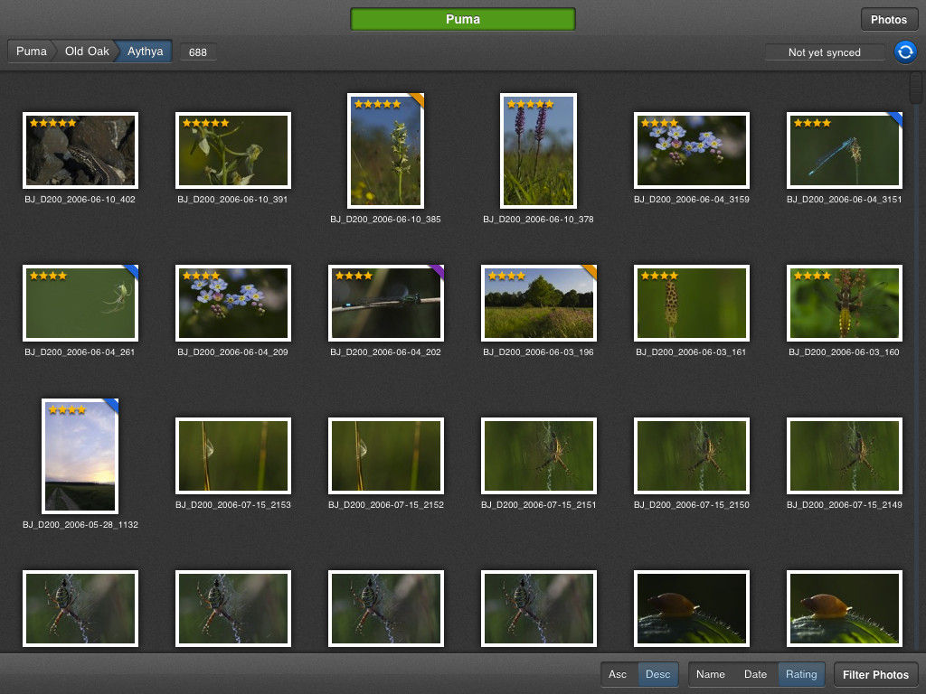Navigate to the Old Oak breadcrumb
The image size is (926, 694).
(87, 52)
